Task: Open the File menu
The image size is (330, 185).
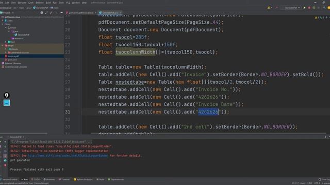Action: (x=2, y=3)
